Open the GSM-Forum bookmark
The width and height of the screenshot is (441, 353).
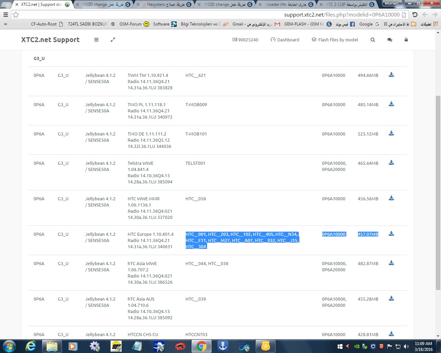tap(134, 24)
